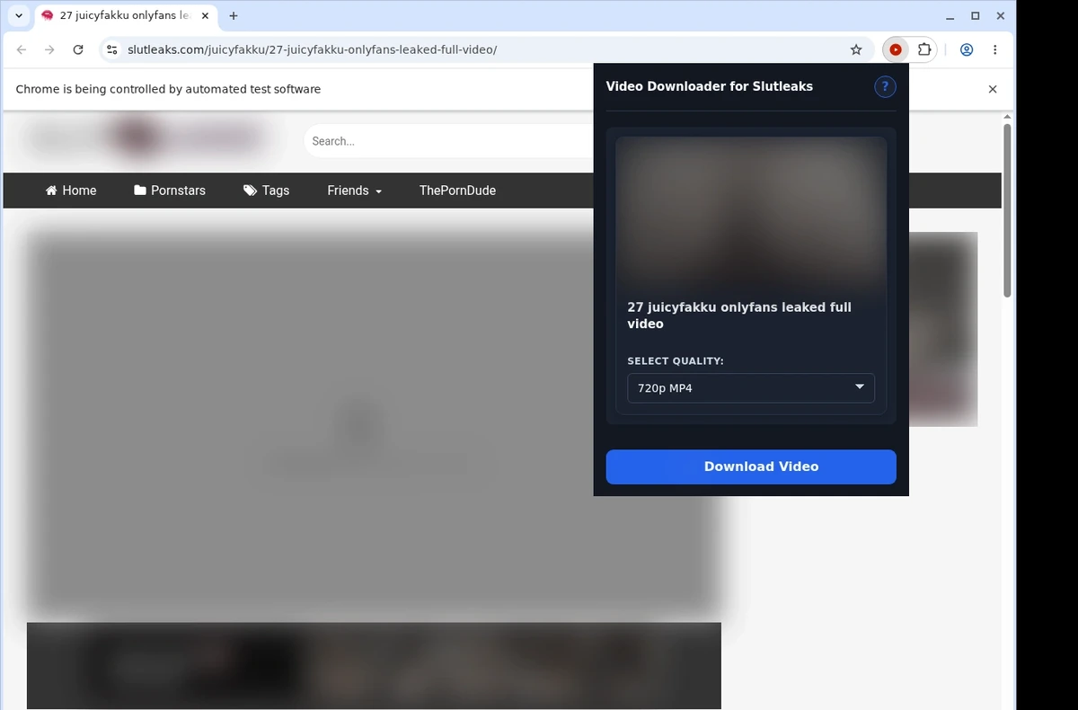Click the Download Video button
Image resolution: width=1078 pixels, height=710 pixels.
(751, 466)
